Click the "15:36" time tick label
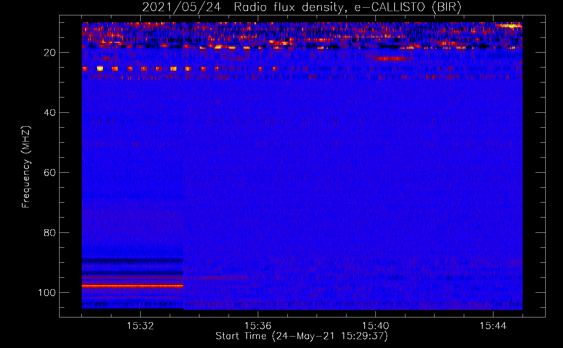 [258, 326]
